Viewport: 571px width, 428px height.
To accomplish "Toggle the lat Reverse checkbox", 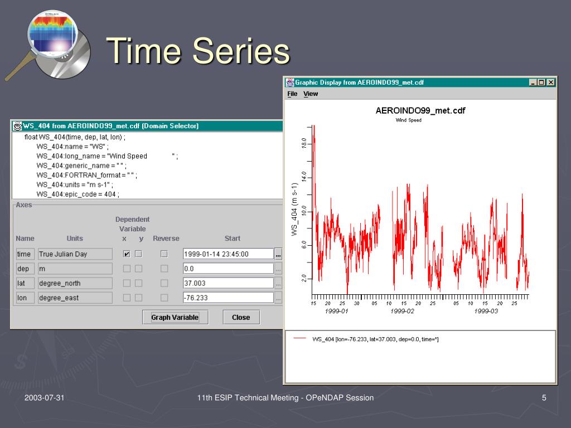I will click(x=164, y=283).
